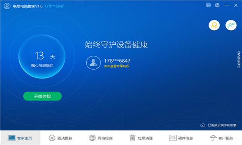
Task: Minimize the Lenovo PC Manager window
Action: point(227,5)
